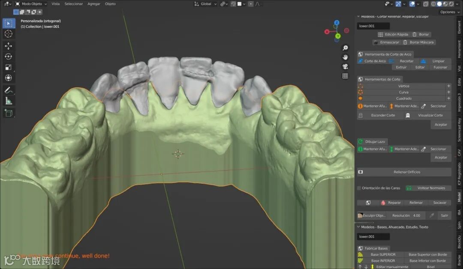Image resolution: width=463 pixels, height=269 pixels.
Task: Switch to solid shading mode
Action: pyautogui.click(x=439, y=4)
